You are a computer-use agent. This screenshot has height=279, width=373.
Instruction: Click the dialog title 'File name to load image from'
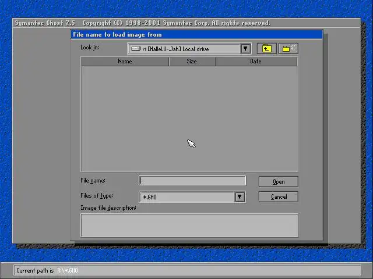pyautogui.click(x=117, y=35)
